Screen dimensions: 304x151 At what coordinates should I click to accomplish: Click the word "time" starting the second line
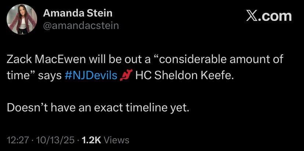click(17, 75)
